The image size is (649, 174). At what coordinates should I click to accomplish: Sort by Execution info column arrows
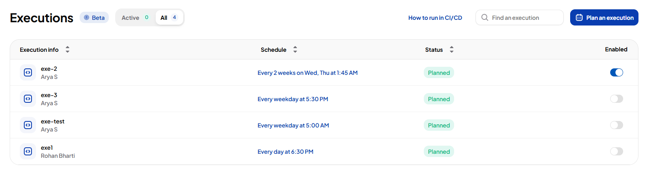tap(68, 49)
